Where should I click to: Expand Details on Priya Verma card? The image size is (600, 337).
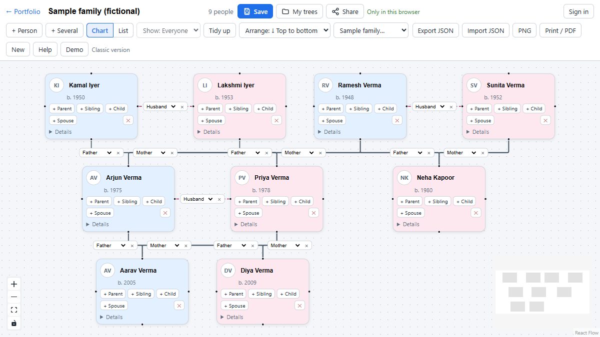245,224
